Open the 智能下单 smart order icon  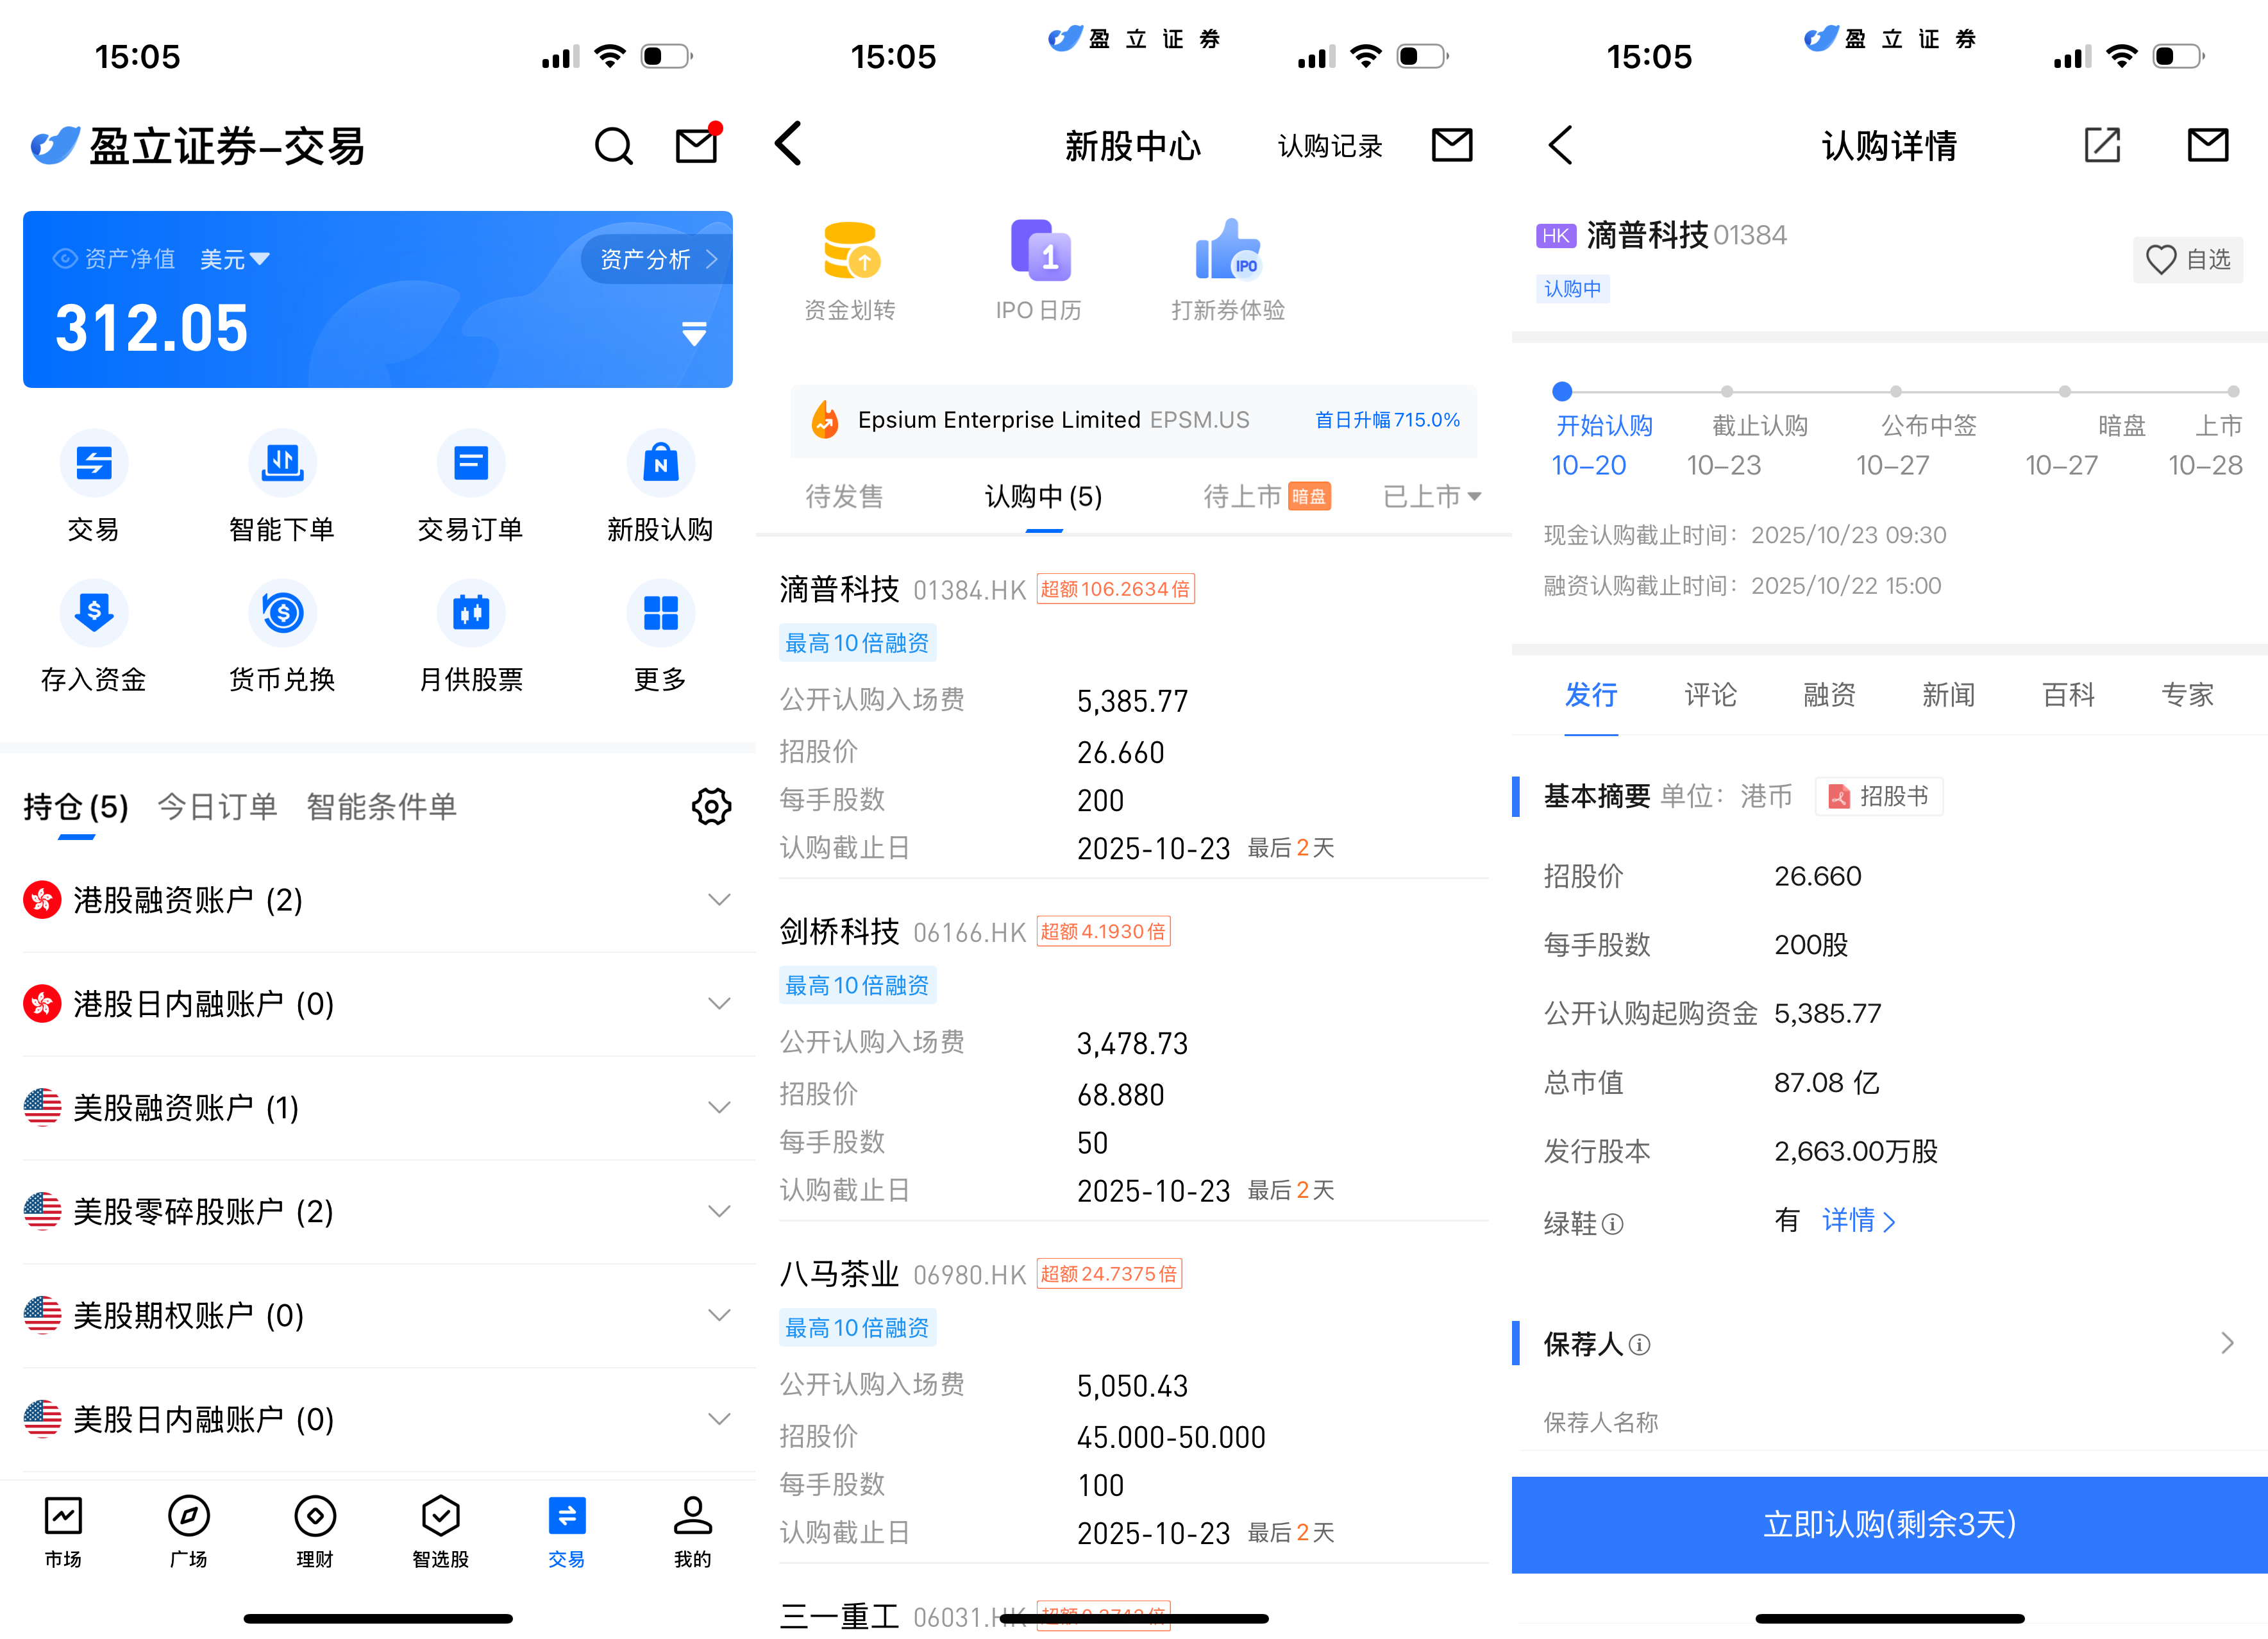(282, 464)
